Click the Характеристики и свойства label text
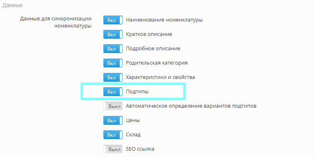The width and height of the screenshot is (314, 157). tap(160, 77)
